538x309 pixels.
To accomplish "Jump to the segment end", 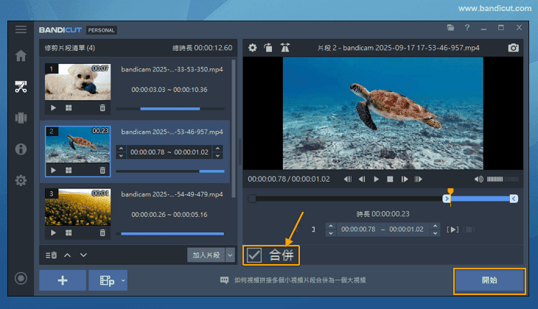I will coord(419,180).
